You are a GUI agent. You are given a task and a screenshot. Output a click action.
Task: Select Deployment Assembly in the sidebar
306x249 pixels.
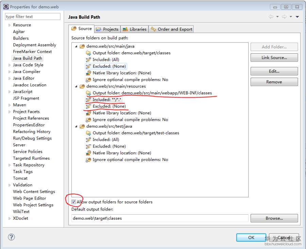tap(35, 45)
